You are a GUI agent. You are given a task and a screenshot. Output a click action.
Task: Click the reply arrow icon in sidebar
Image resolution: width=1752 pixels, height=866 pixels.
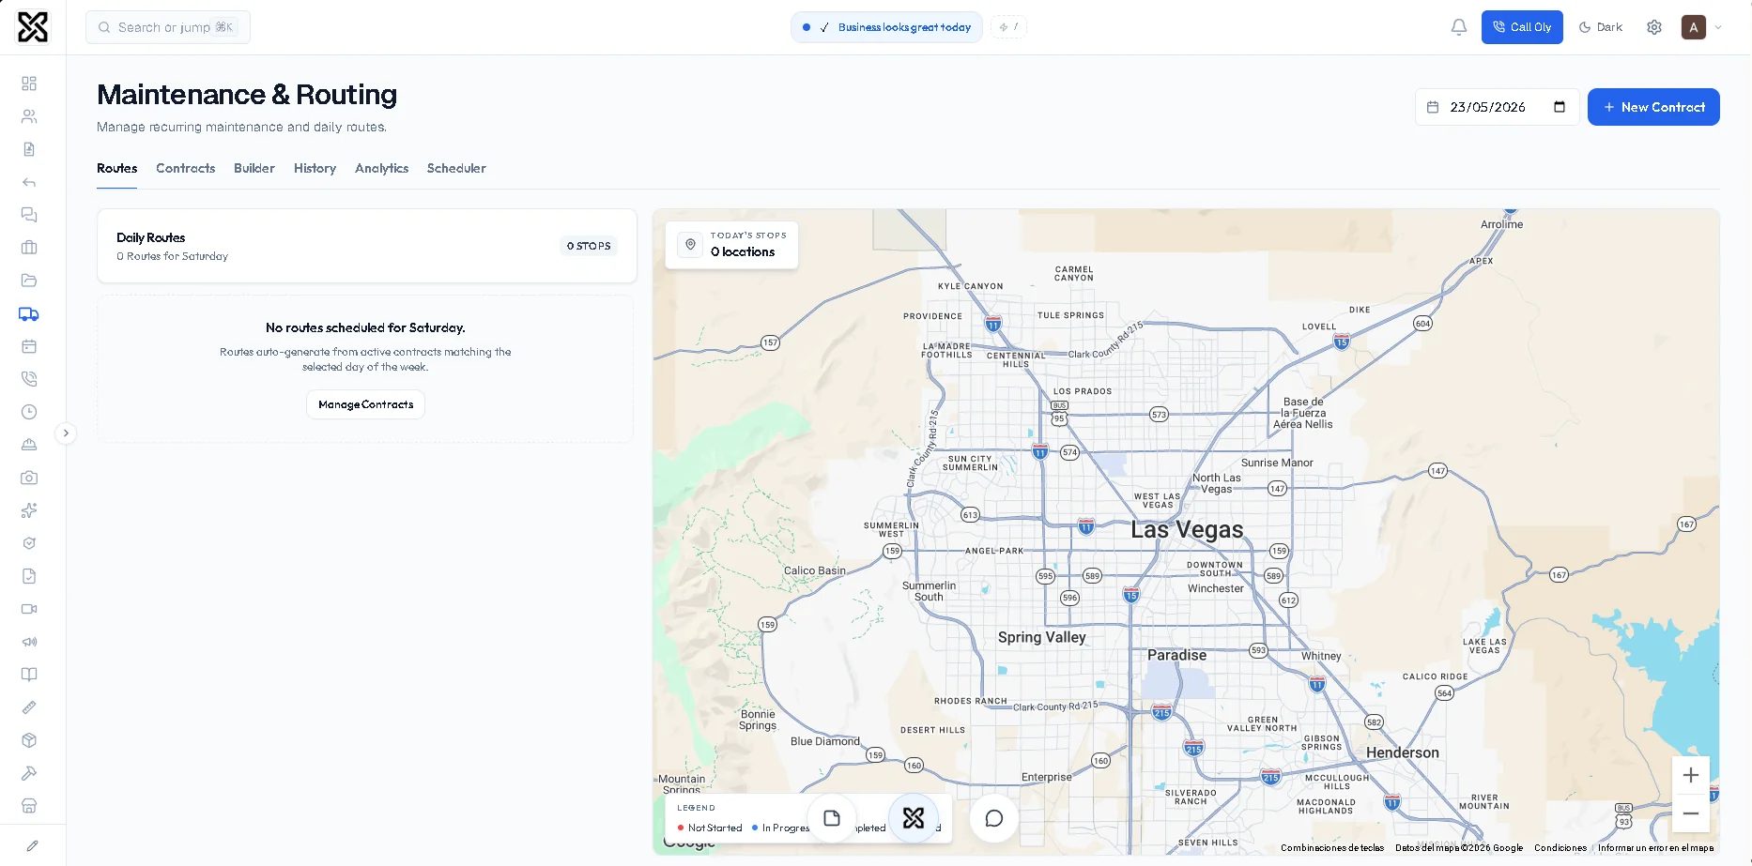29,182
